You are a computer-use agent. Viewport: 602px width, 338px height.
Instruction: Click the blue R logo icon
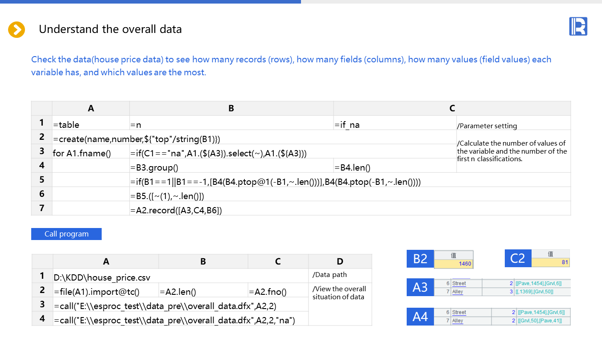point(578,26)
